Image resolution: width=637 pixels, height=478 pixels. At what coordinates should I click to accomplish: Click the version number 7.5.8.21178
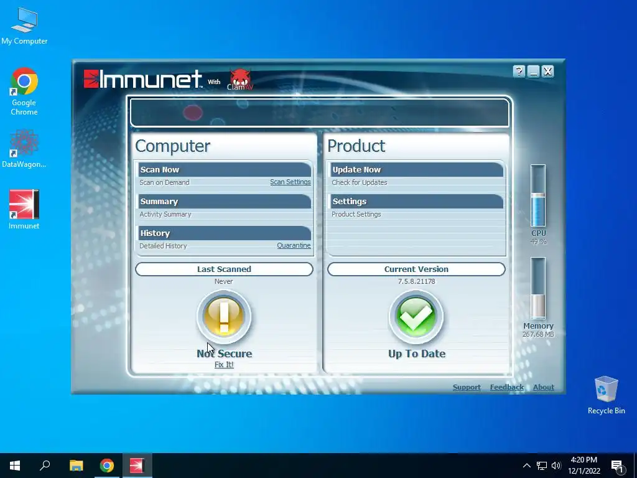(x=416, y=281)
